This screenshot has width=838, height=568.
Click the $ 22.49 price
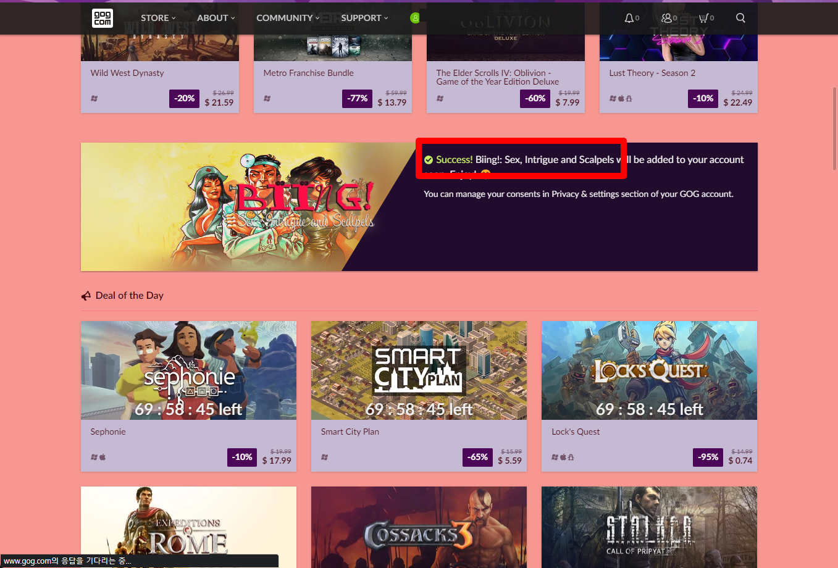[738, 102]
